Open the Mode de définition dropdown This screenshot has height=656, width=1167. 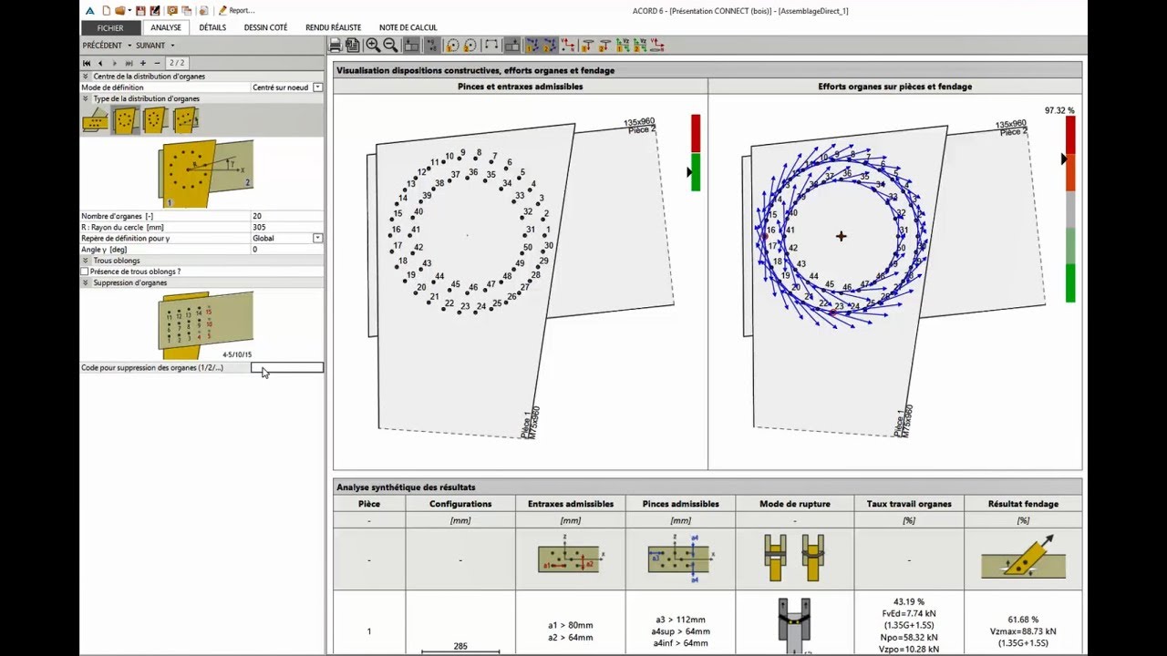(318, 87)
